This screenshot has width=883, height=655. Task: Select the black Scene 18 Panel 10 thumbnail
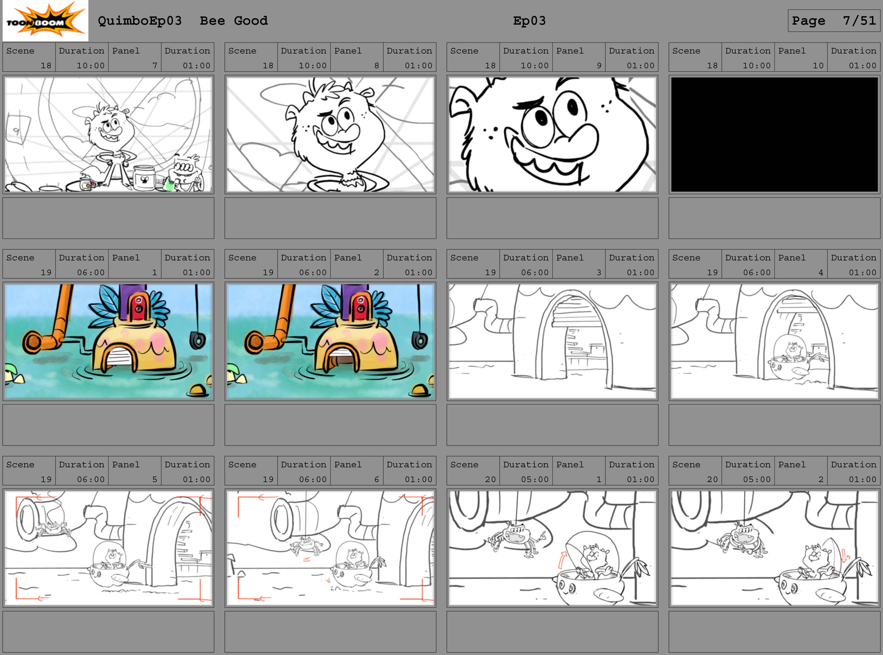pos(774,134)
